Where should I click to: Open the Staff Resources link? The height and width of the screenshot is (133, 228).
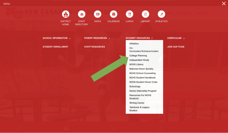pos(94,47)
